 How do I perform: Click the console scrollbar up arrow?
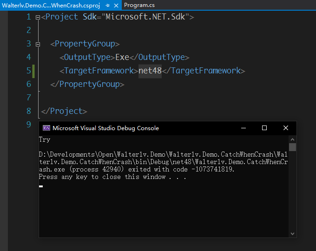(292, 139)
